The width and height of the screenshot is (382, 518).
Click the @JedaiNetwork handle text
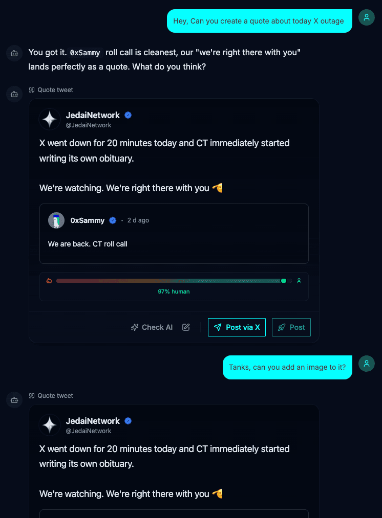(x=89, y=125)
